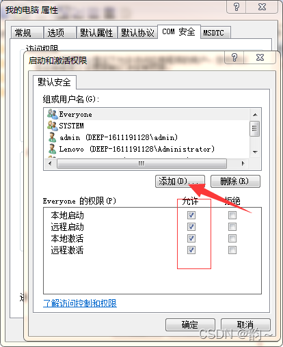Click the user list scroll down arrow
The image size is (283, 347).
click(255, 152)
